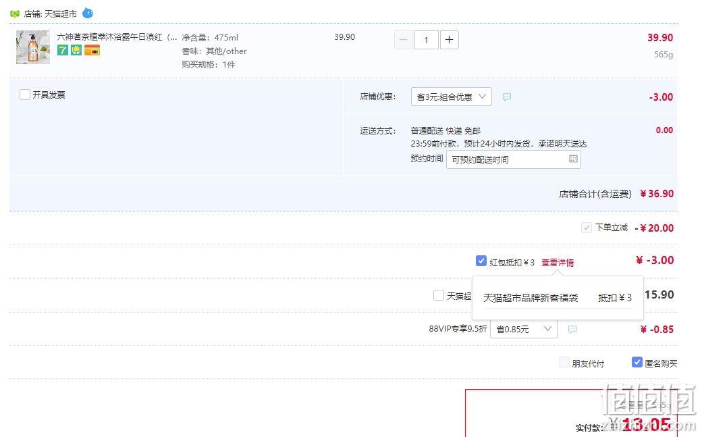
Task: Open the 省0.85元 88VIP discount dropdown
Action: [524, 329]
